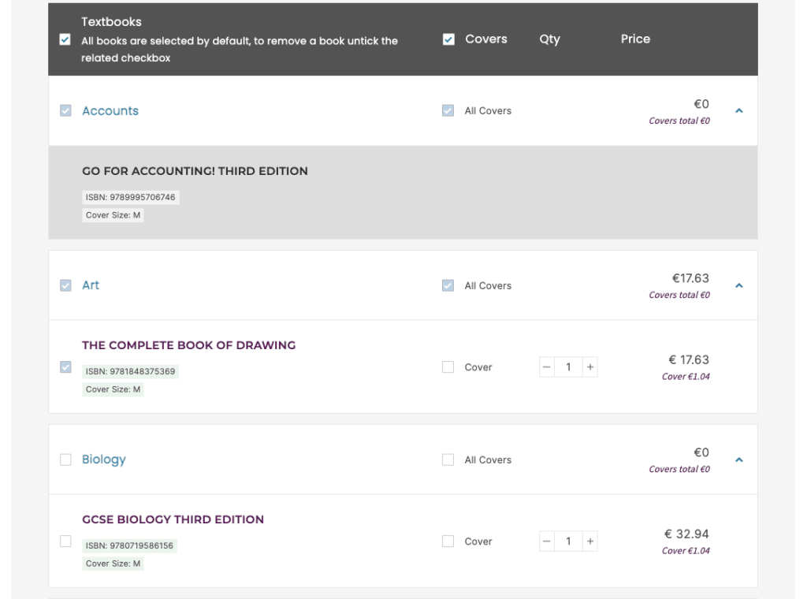This screenshot has height=599, width=807.
Task: Select the GCSE Biology Third Edition book checkbox
Action: coord(65,541)
